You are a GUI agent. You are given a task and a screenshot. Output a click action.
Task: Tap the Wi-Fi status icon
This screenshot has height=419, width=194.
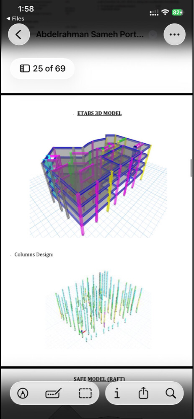[x=166, y=12]
